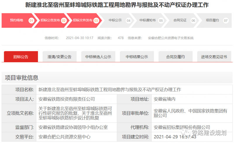Click the source 安徽合肥公共资源电子交易系统
The width and height of the screenshot is (234, 143).
tap(171, 38)
